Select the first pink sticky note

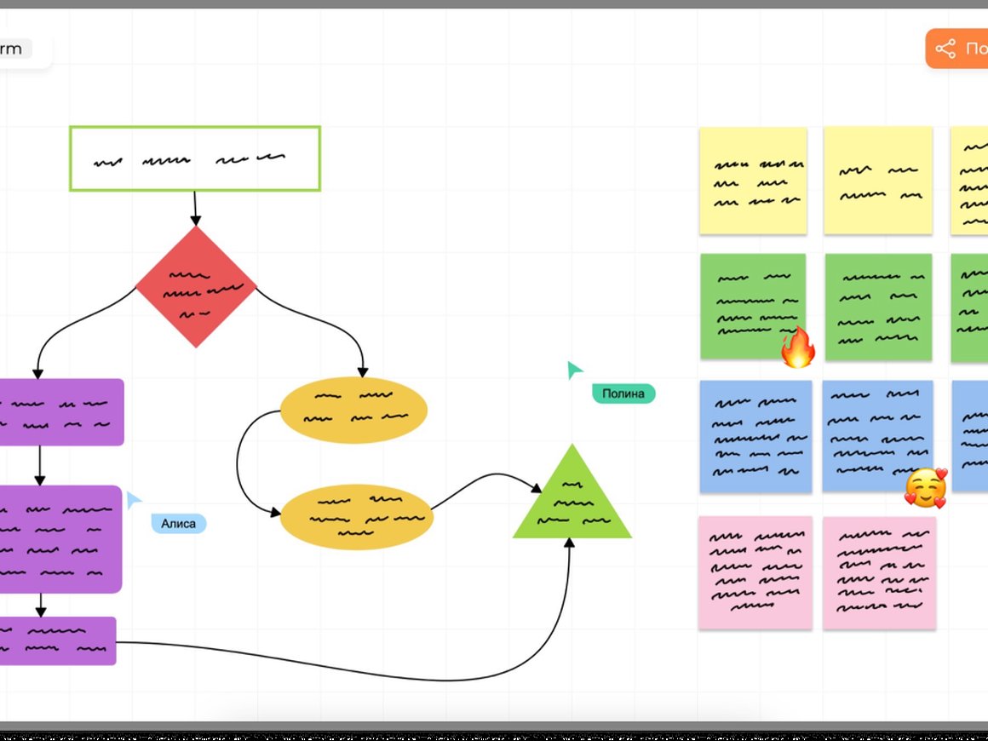click(x=755, y=572)
